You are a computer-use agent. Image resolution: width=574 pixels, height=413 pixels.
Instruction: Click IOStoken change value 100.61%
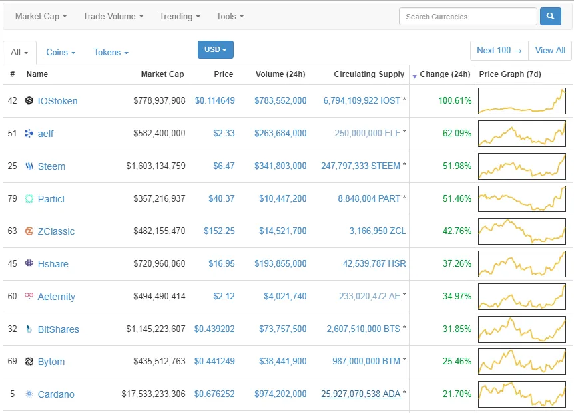point(455,100)
